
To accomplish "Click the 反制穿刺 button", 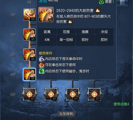I will (x=66, y=114).
